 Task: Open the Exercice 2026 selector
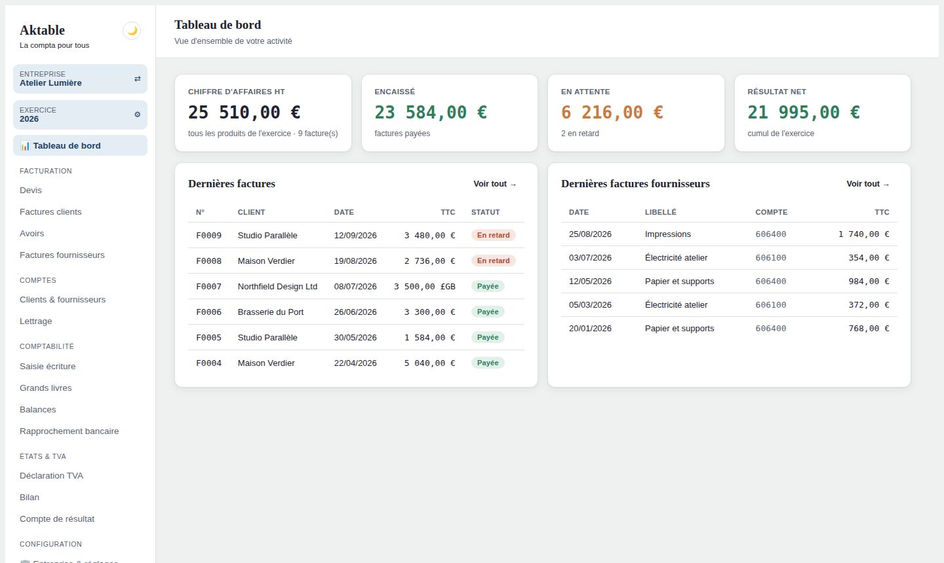pos(80,115)
